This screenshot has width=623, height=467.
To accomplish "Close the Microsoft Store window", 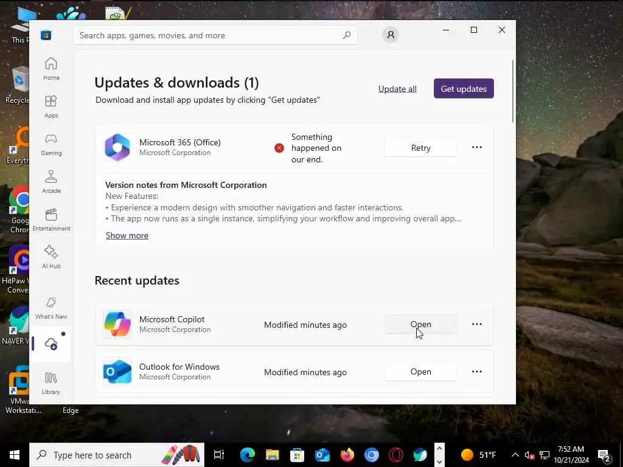I will pos(502,30).
